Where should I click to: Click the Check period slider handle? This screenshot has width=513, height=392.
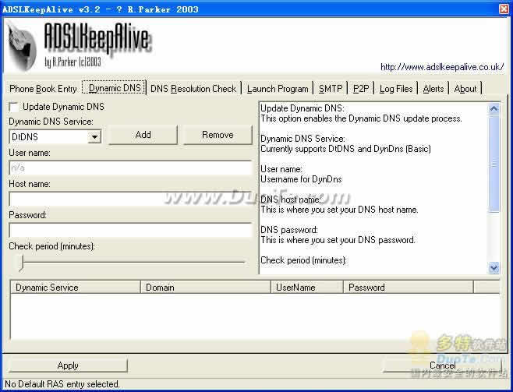click(x=22, y=263)
